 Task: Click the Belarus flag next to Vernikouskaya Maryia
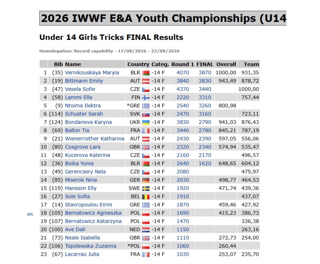(x=146, y=73)
